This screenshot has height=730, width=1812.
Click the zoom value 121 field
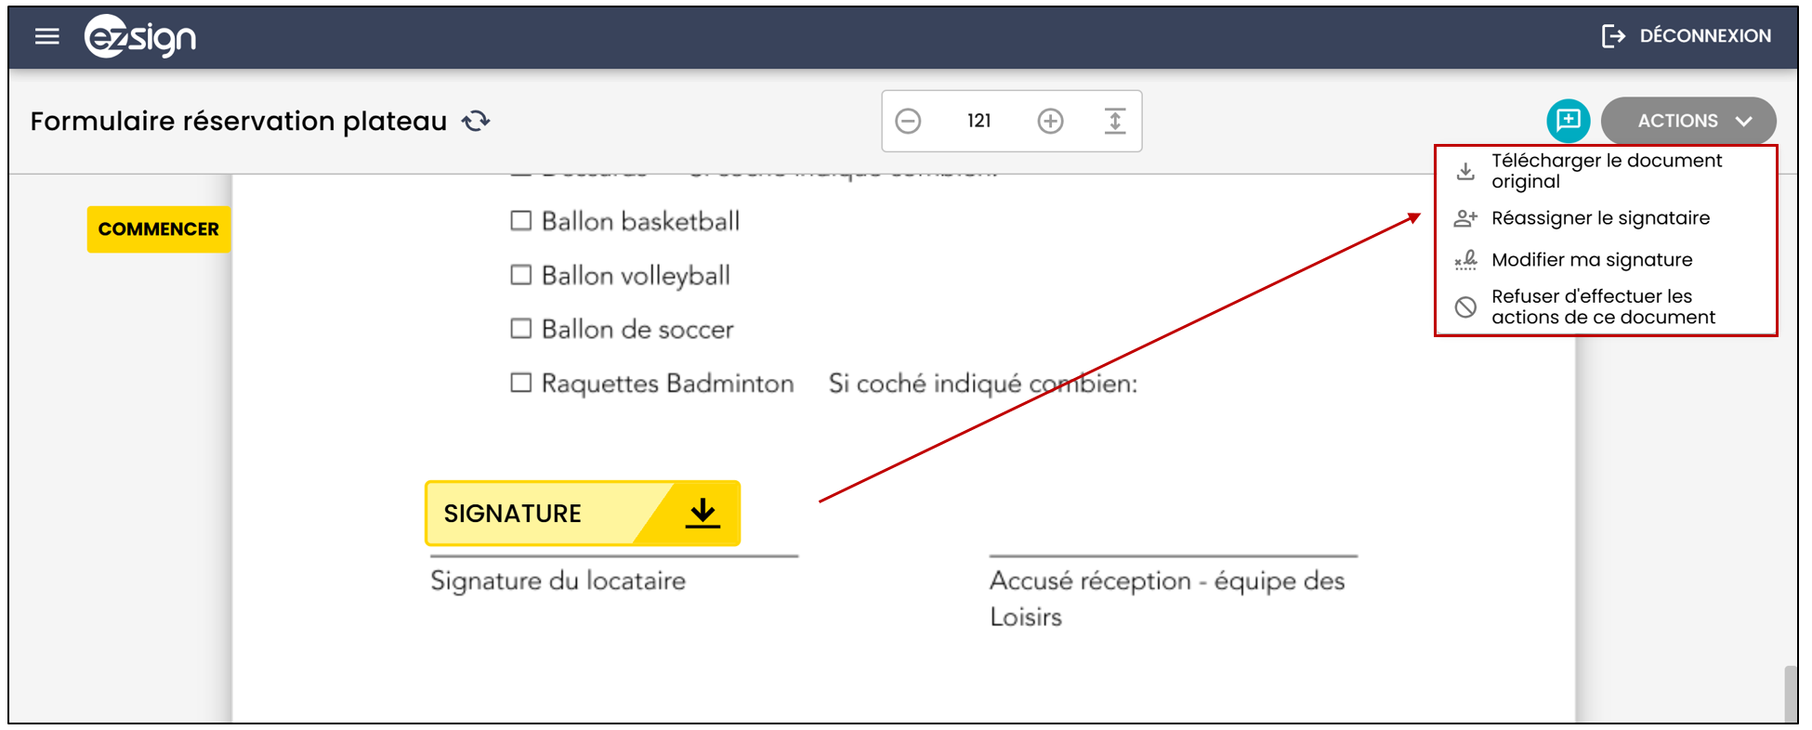pyautogui.click(x=978, y=121)
